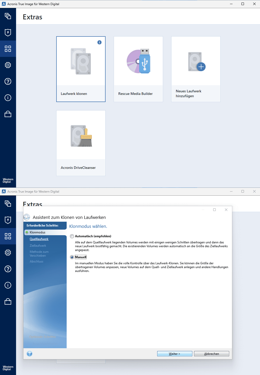
Task: Click Acronis app icon in lower title bar
Action: point(4,191)
